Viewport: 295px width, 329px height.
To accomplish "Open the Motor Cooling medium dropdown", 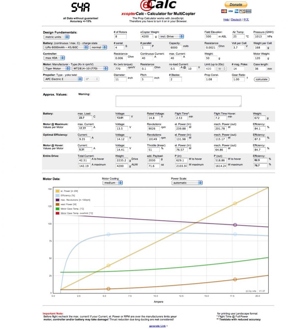I will (x=112, y=183).
